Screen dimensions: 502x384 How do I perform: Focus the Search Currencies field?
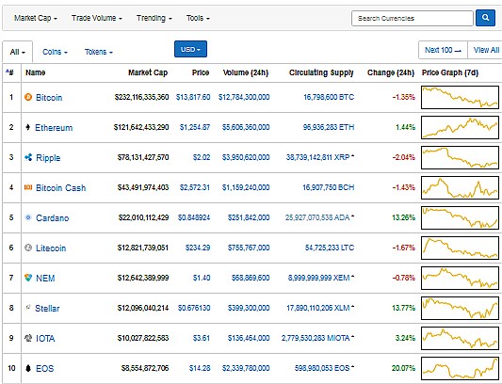[413, 18]
